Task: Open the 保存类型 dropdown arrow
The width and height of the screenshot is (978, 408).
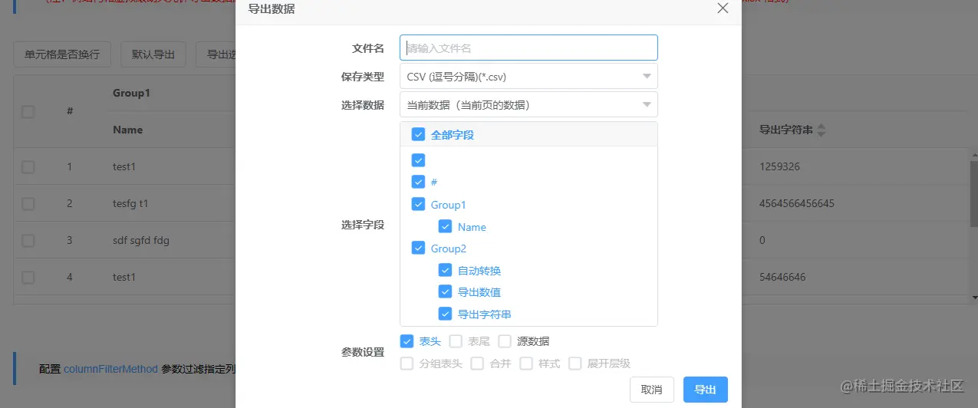Action: (647, 77)
